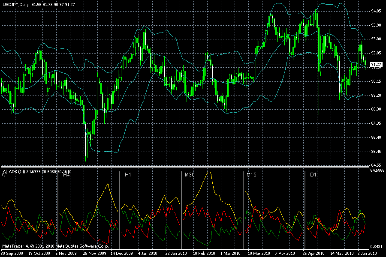Select the 14 Dec 2009 date label
Screen dimensions: 386x257
pyautogui.click(x=122, y=253)
